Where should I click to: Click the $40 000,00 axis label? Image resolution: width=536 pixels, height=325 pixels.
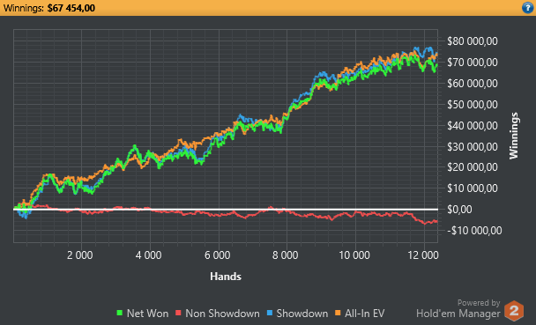coord(473,125)
